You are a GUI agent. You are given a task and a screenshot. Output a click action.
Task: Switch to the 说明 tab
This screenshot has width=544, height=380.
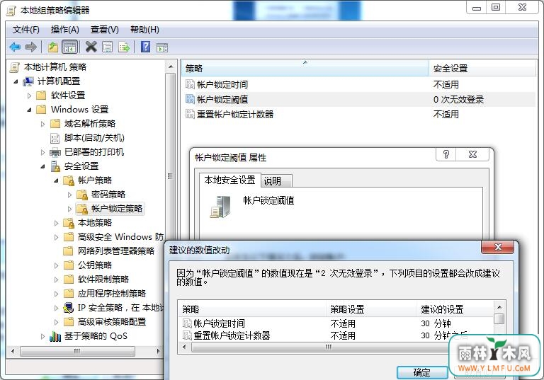276,180
